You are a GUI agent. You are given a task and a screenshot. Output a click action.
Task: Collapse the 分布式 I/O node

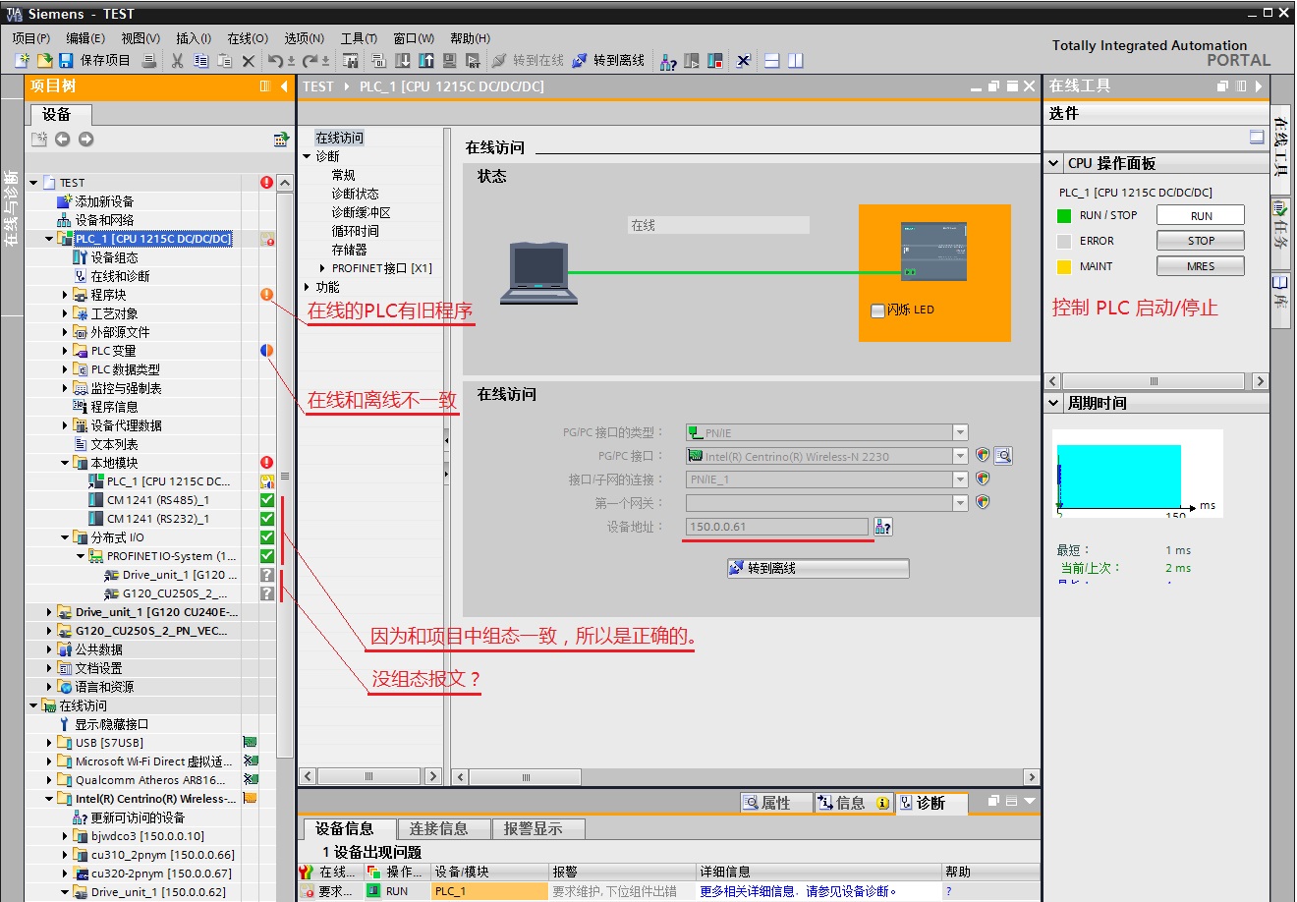tap(65, 537)
